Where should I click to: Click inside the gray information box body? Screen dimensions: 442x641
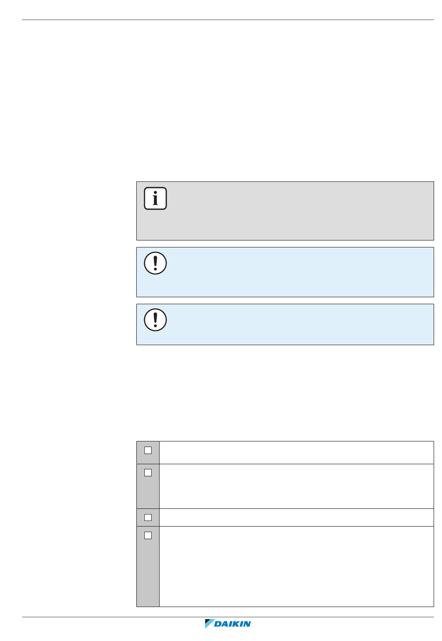click(x=298, y=211)
